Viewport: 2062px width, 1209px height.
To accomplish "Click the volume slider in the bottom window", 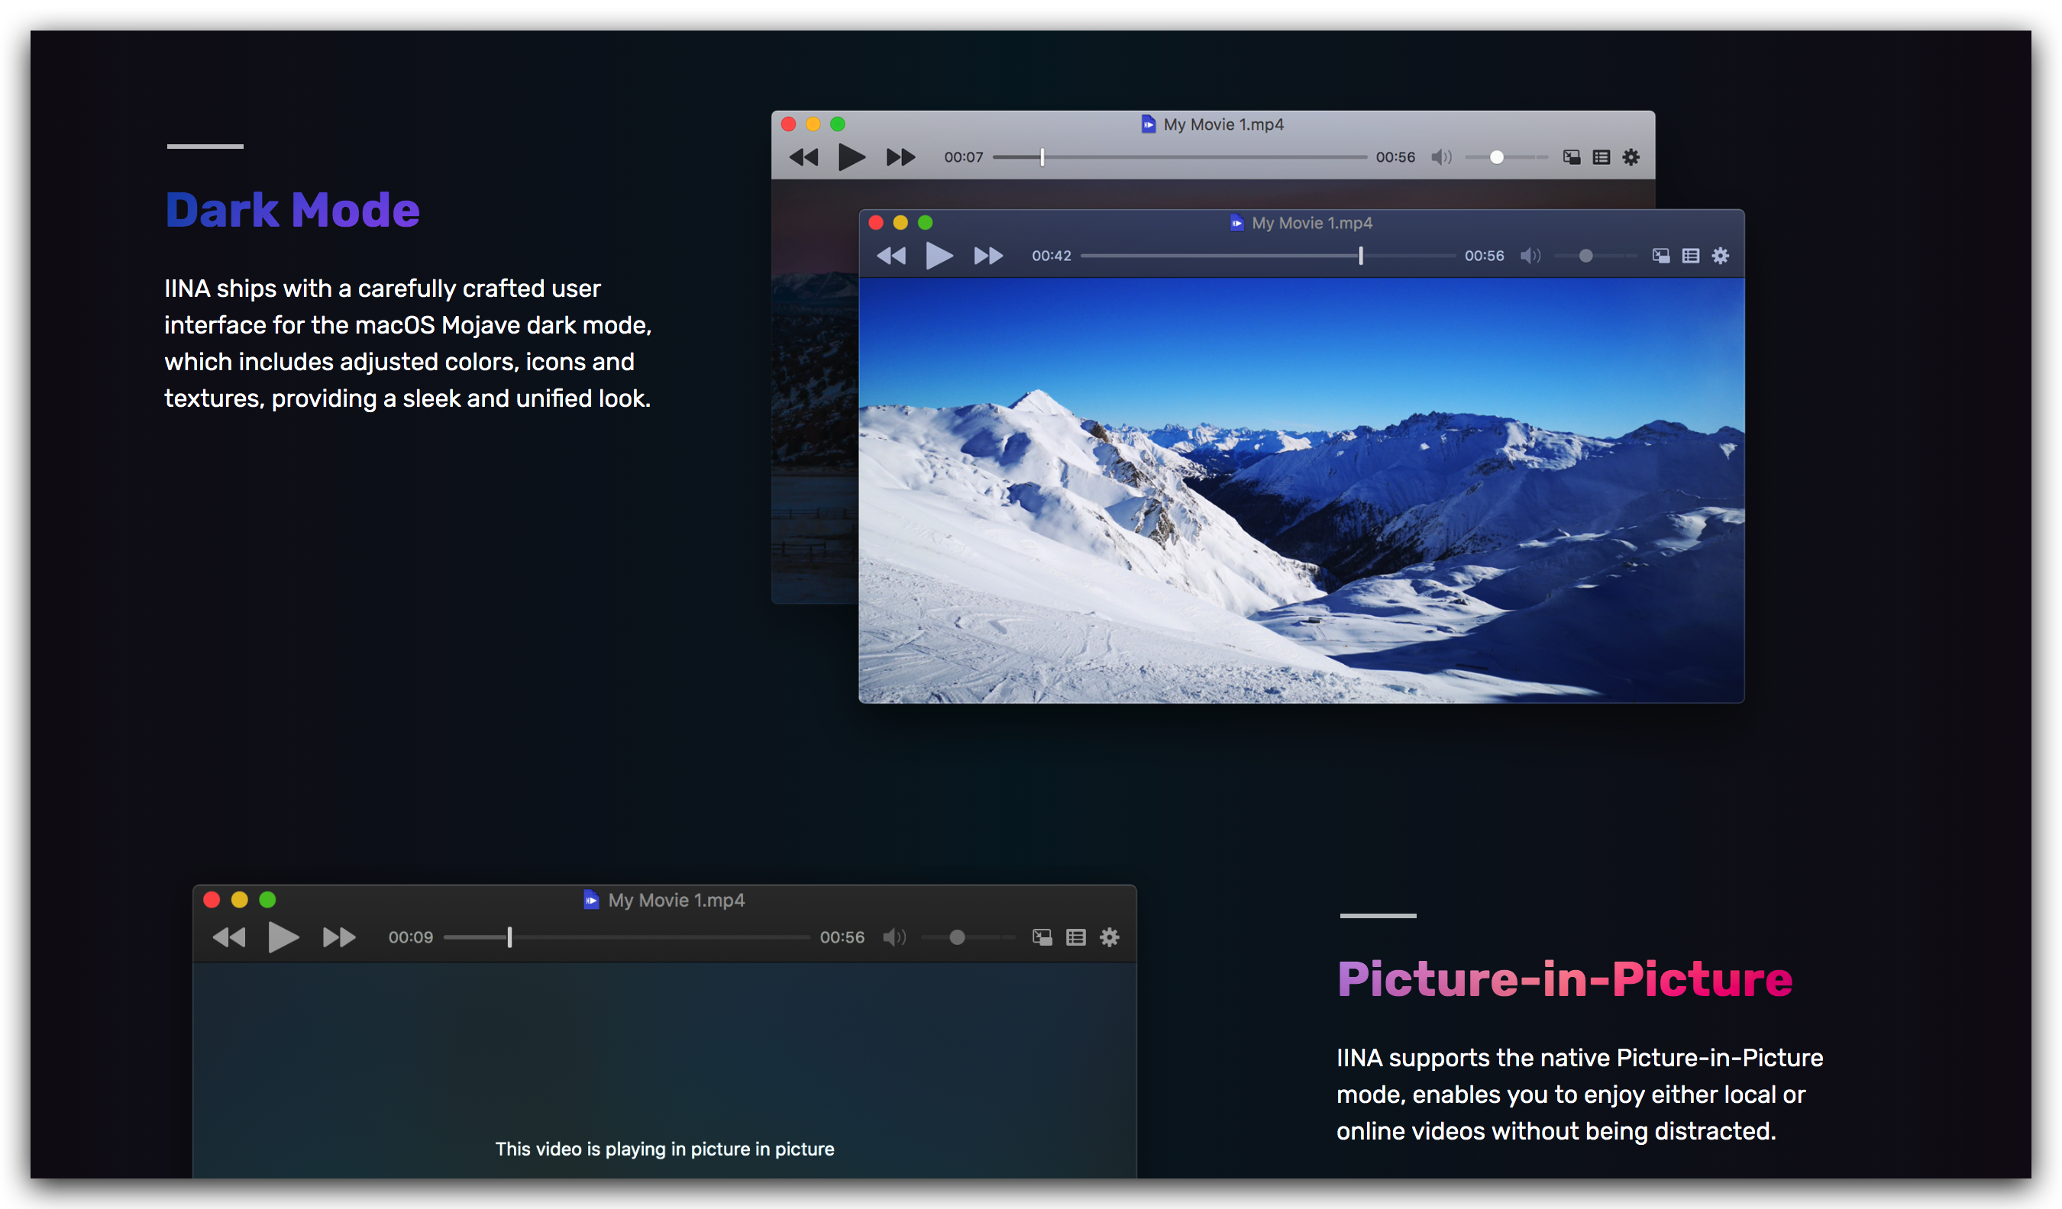I will [968, 937].
